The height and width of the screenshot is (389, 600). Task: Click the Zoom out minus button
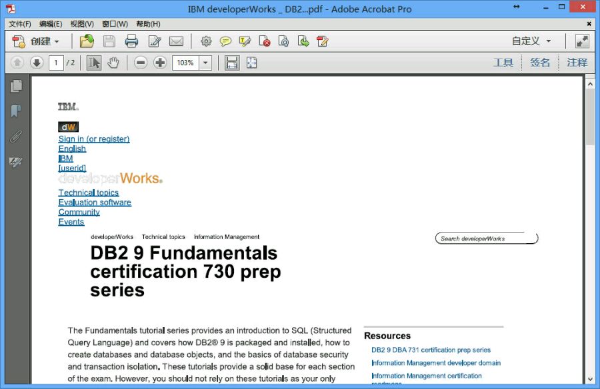pos(141,63)
